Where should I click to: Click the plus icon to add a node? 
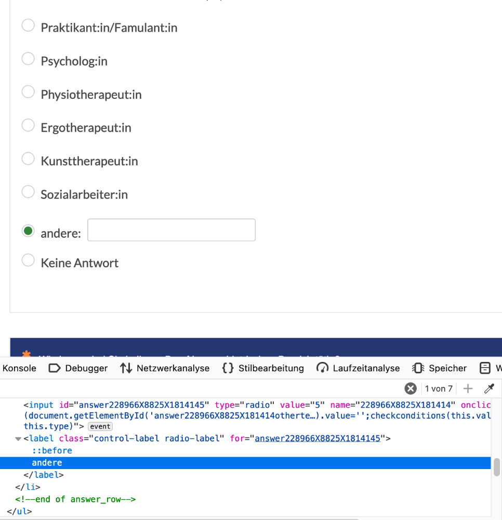[x=468, y=388]
